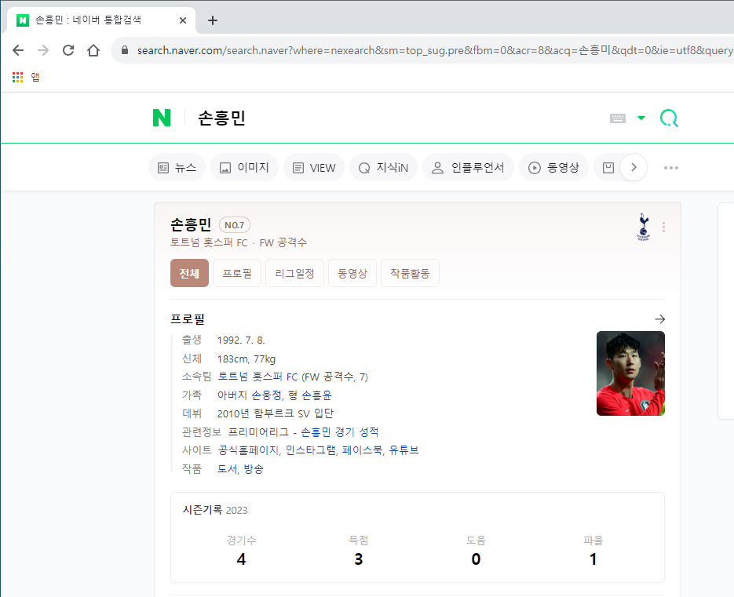Switch to the 동영상 search tab
Image resolution: width=734 pixels, height=597 pixels.
[x=553, y=168]
